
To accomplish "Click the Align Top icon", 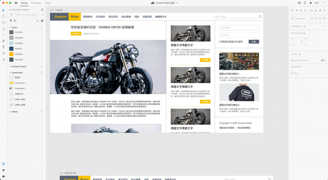I will point(292,10).
